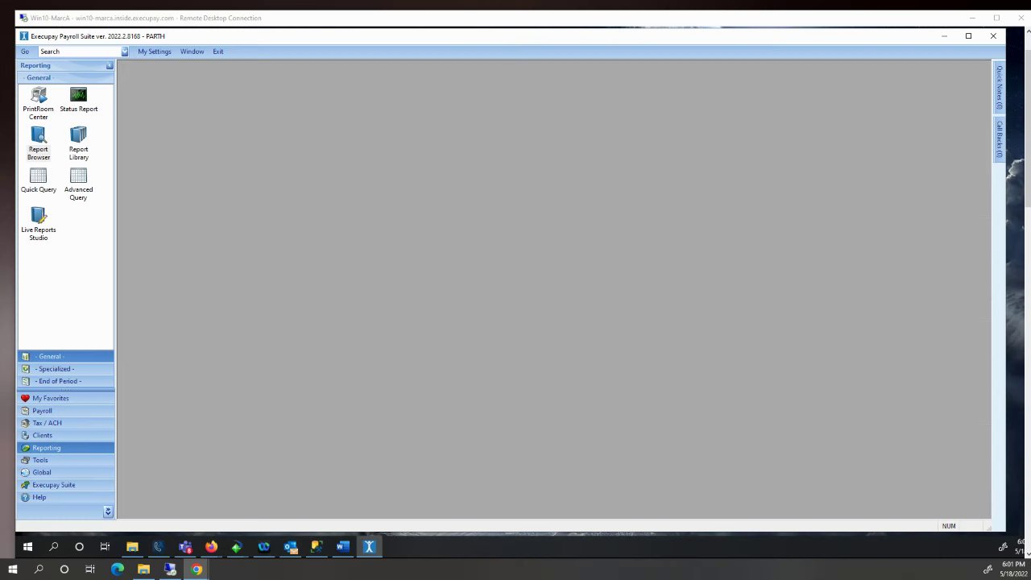Select the Execupay app on the remote taskbar
The image size is (1031, 580).
coord(369,547)
